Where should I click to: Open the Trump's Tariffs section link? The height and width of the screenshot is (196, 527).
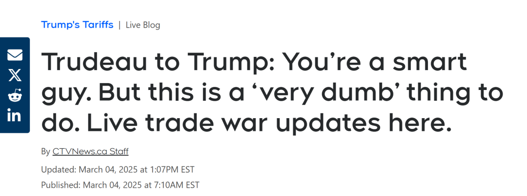77,24
